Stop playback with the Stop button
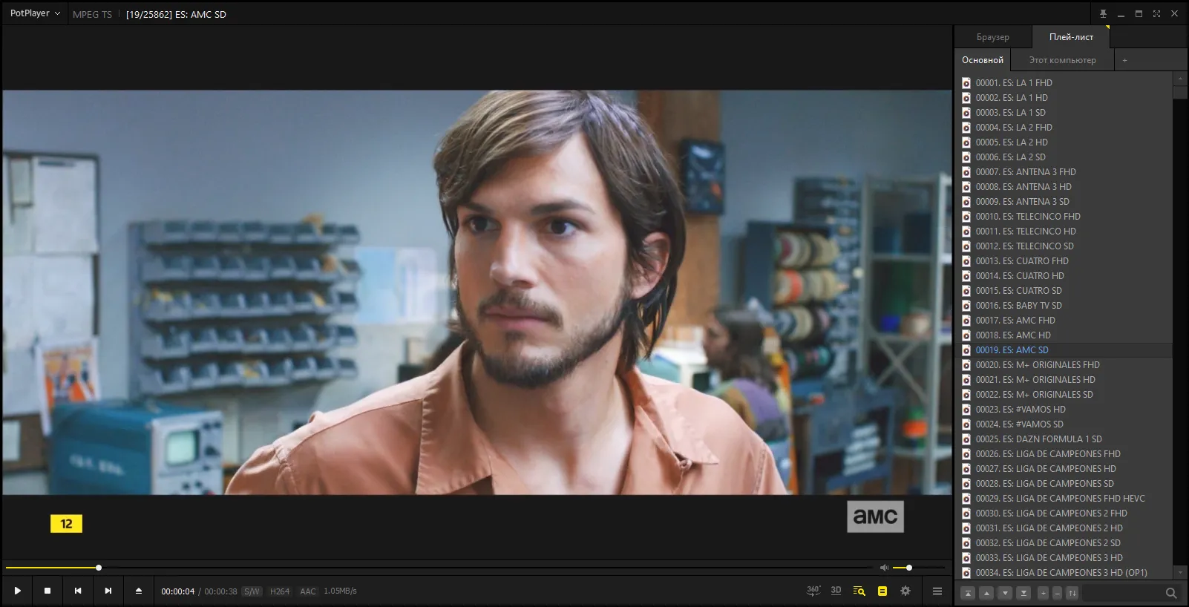 pos(48,591)
